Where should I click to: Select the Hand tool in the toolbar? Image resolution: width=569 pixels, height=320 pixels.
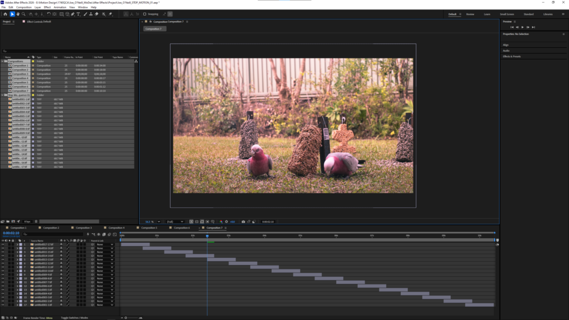coord(18,14)
